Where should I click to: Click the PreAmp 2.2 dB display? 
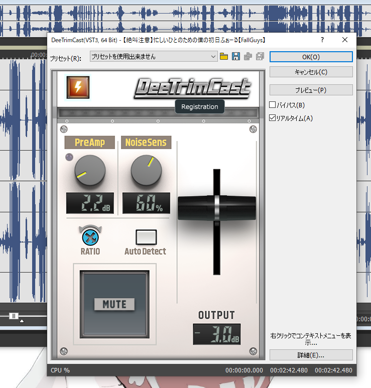point(90,203)
